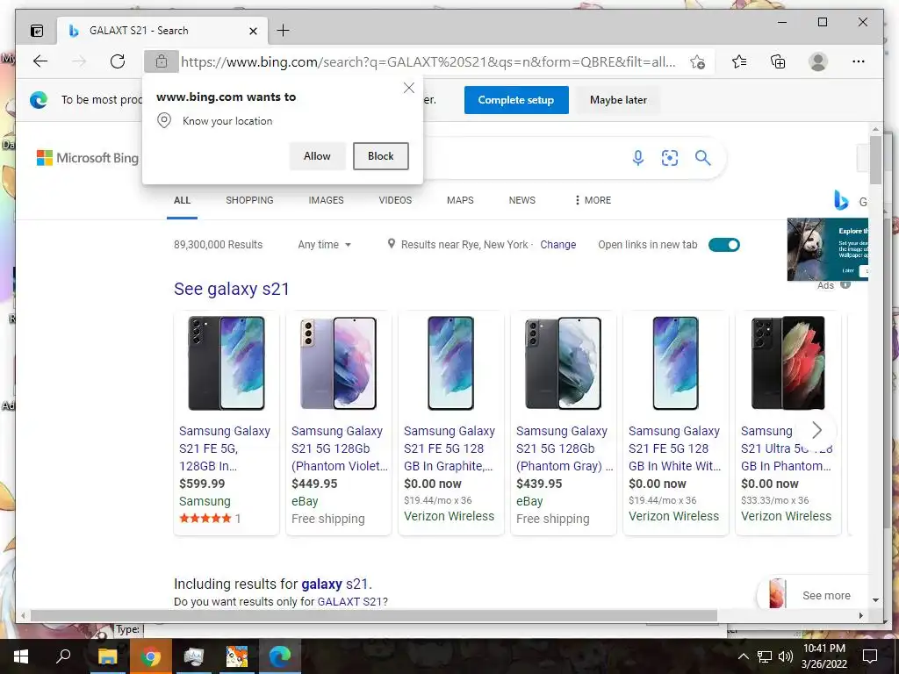Click in the address bar URL field

tap(428, 62)
